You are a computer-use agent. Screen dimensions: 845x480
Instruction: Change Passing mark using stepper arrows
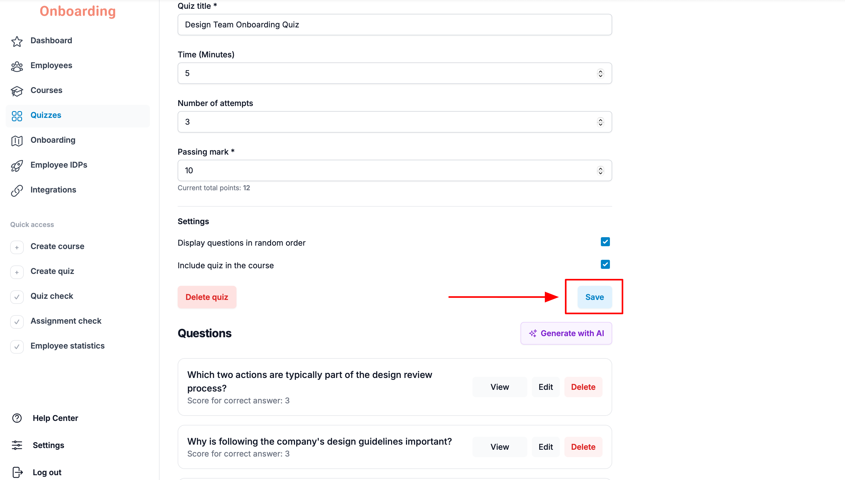[600, 170]
